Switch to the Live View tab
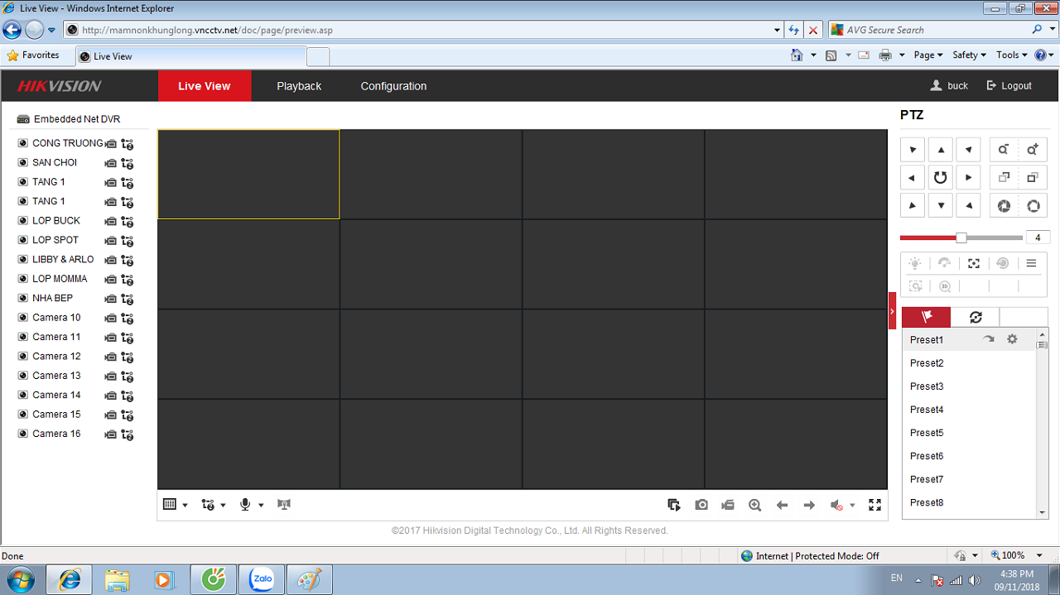 (205, 86)
